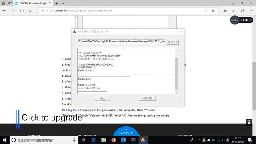Open the add notes pen tool

click(234, 11)
